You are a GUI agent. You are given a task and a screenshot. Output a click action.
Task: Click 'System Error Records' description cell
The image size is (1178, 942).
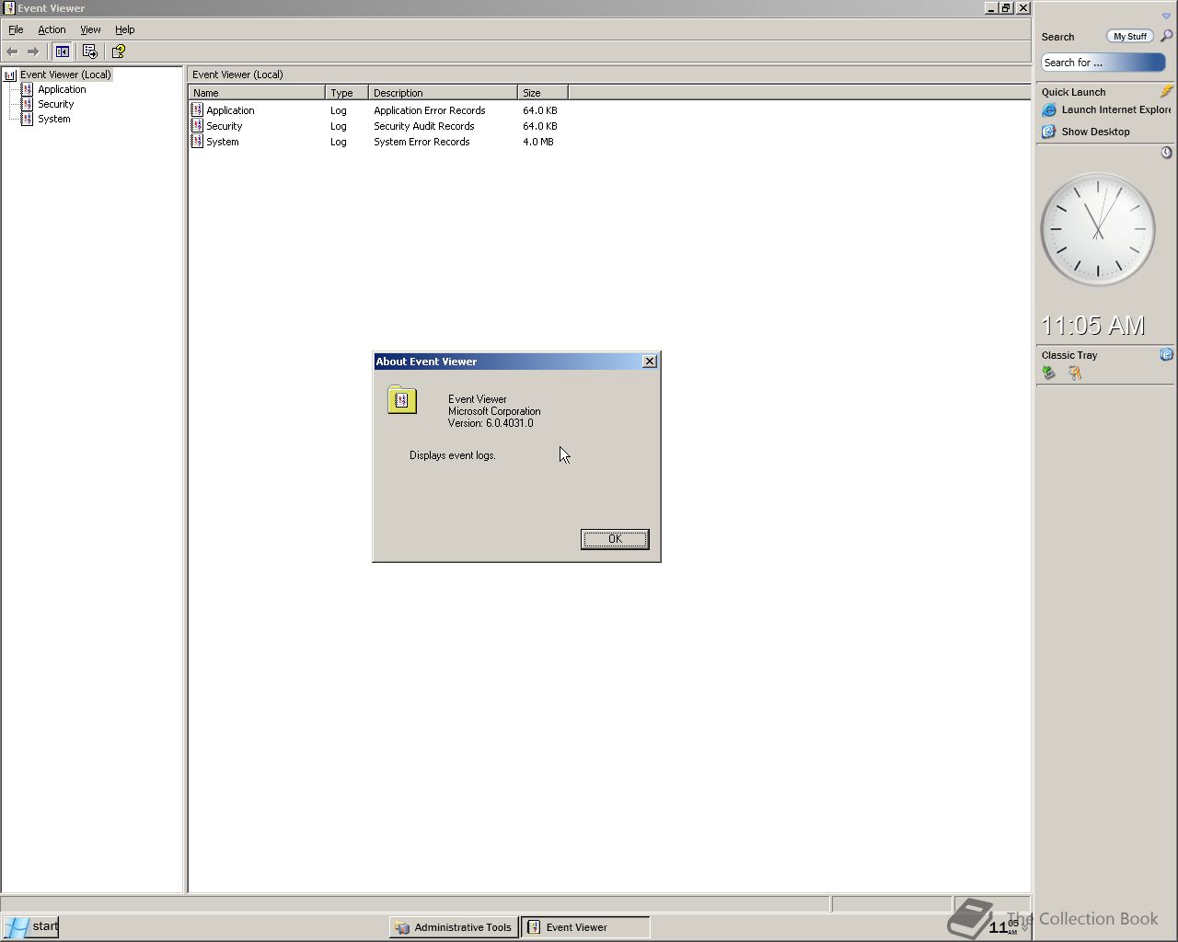pos(422,142)
